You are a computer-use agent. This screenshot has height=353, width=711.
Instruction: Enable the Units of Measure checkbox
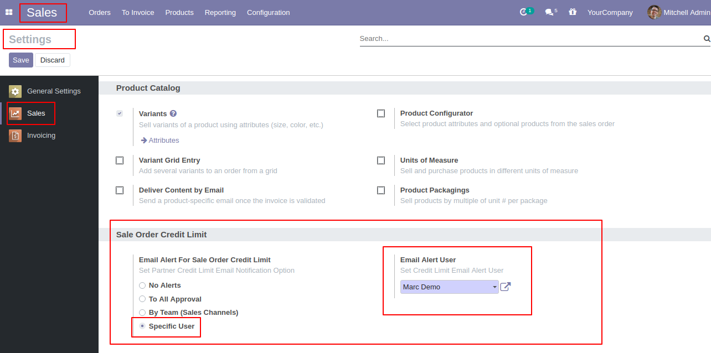381,160
